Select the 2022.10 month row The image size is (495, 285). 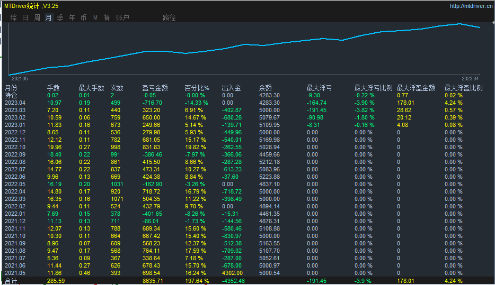[15, 147]
